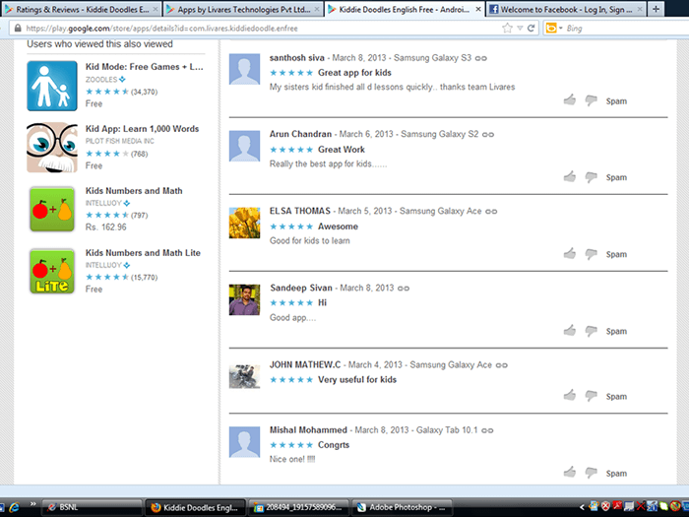Thumbs down Arun Chandran's review
This screenshot has width=689, height=517.
coord(591,177)
